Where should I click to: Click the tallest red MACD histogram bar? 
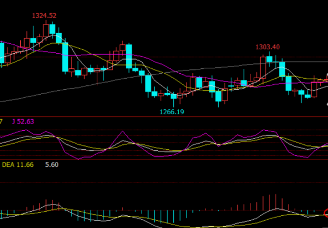click(277, 201)
